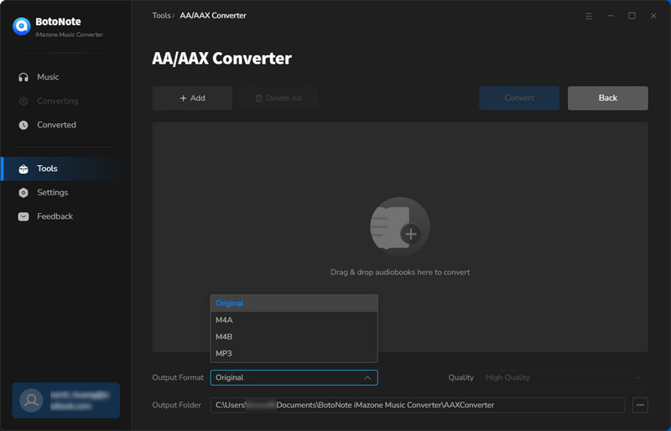Click the Back button
The width and height of the screenshot is (671, 431).
(607, 98)
